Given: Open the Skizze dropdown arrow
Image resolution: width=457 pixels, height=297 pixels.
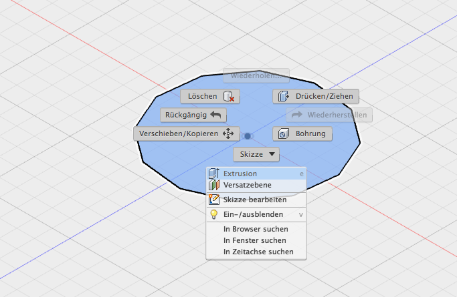Looking at the screenshot, I should [272, 154].
